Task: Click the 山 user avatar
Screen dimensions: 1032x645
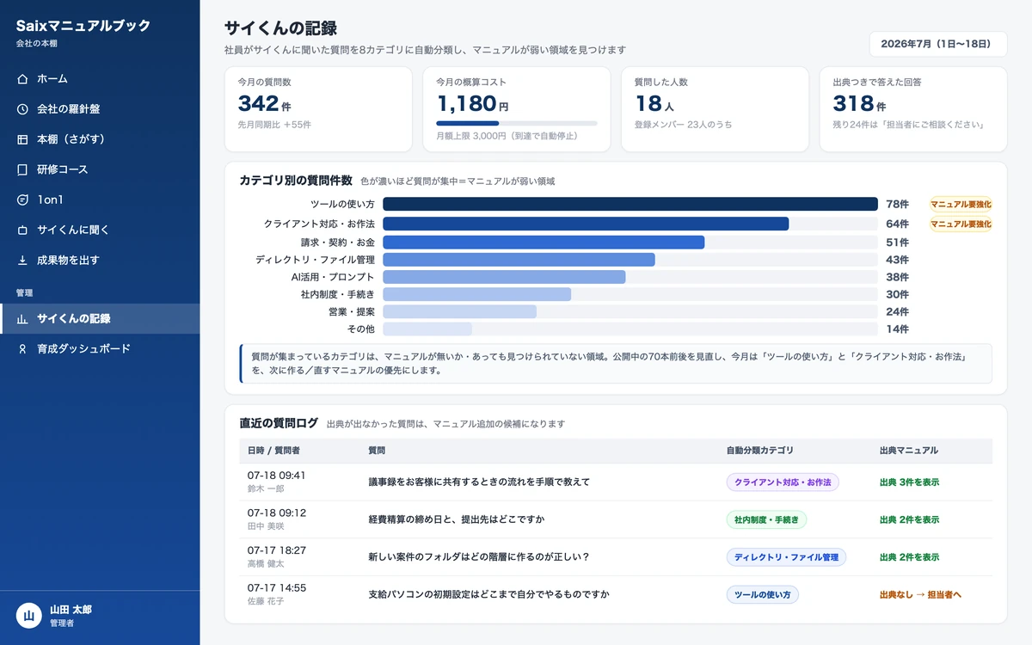Action: (28, 616)
